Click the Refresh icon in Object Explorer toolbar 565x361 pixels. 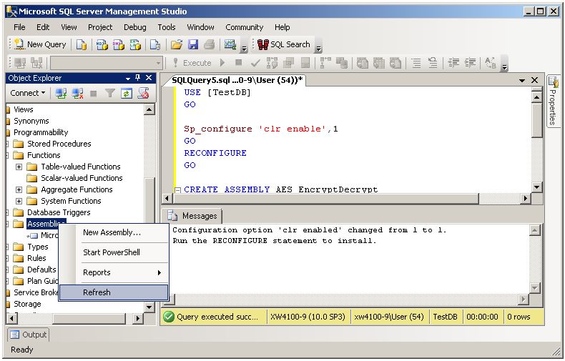click(127, 93)
